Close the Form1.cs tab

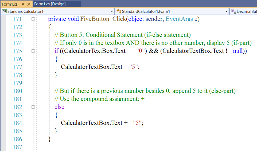tap(29, 4)
